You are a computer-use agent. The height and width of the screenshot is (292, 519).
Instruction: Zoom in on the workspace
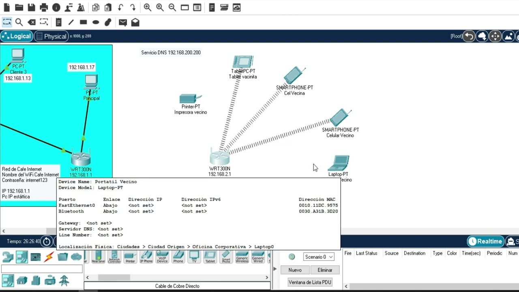[148, 7]
